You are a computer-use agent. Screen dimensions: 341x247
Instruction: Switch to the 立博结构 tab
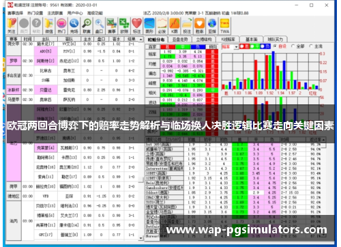point(204,40)
